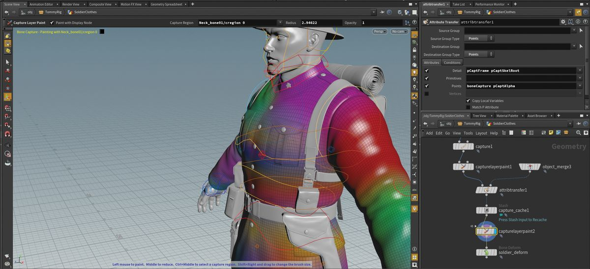Click Press Stash Input to Recache link

523,219
